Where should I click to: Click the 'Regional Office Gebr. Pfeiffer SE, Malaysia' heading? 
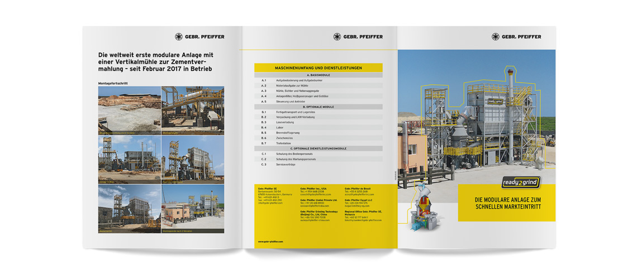click(x=363, y=213)
